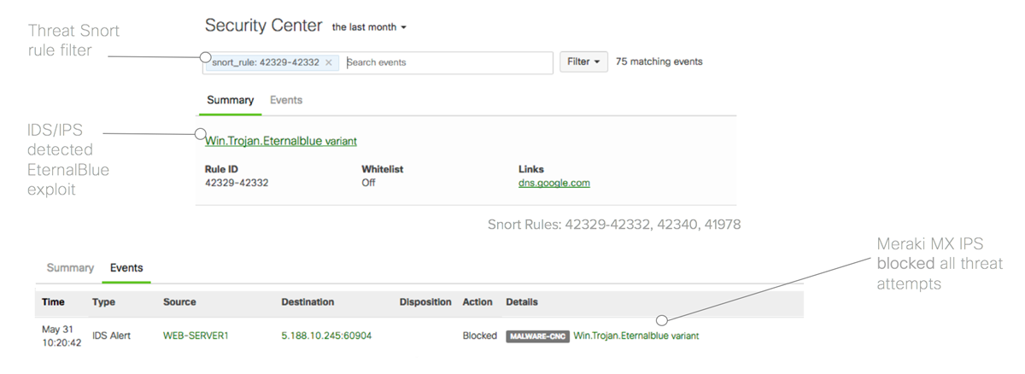Sort by the Time column header
Image resolution: width=1025 pixels, height=374 pixels.
53,302
